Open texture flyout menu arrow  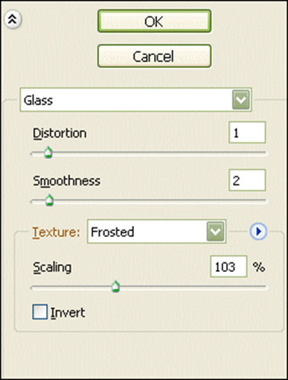[x=258, y=232]
